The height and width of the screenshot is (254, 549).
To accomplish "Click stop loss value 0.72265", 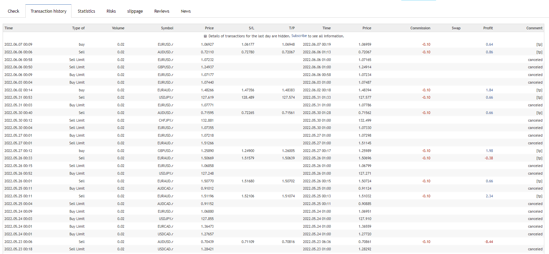I will pyautogui.click(x=248, y=113).
